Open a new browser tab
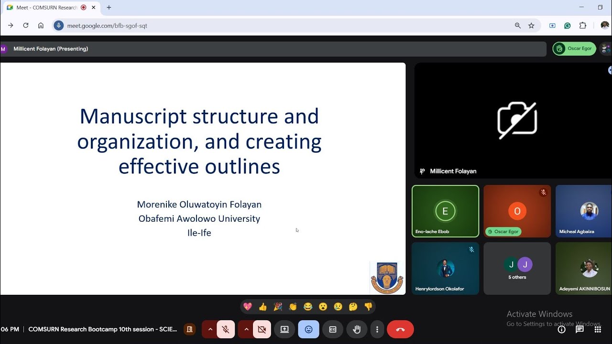Viewport: 612px width, 344px height. tap(109, 8)
